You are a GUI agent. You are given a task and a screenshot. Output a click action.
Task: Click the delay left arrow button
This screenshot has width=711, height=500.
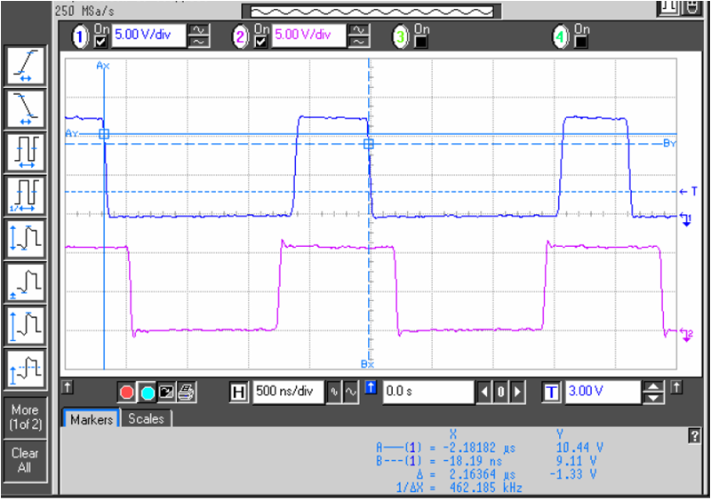pos(484,392)
